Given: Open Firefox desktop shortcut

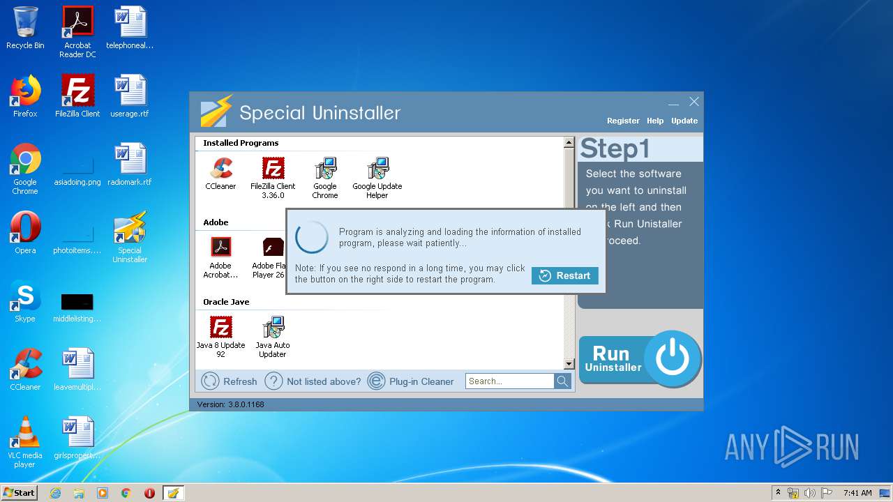Looking at the screenshot, I should 25,96.
